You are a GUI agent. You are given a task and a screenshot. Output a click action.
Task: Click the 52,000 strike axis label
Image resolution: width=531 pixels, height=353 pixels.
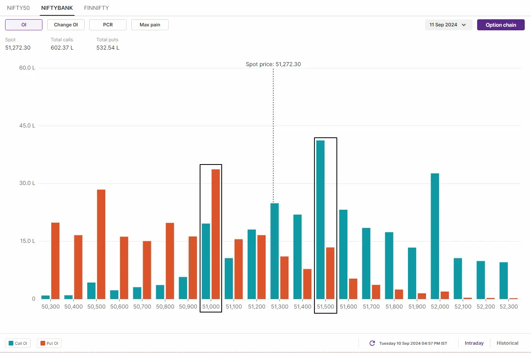click(440, 307)
